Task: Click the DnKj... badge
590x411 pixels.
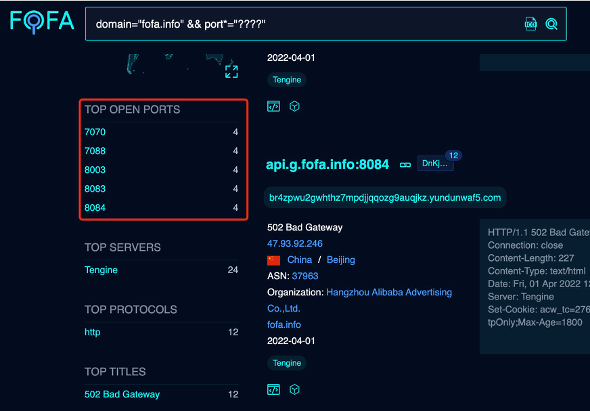Action: tap(435, 164)
